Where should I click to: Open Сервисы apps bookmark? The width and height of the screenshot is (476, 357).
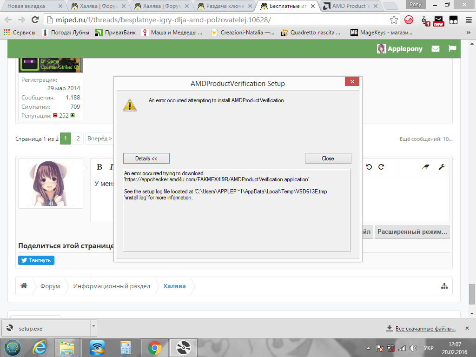pos(20,33)
